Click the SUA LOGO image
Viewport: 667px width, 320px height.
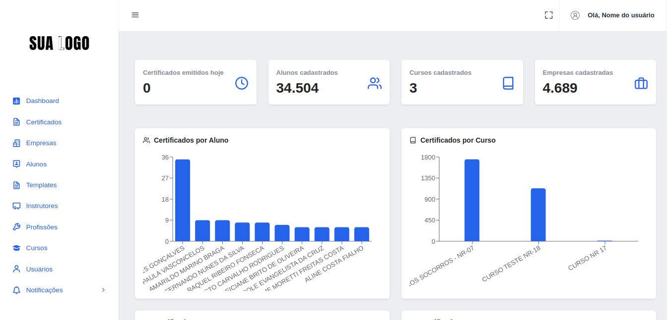pyautogui.click(x=59, y=43)
